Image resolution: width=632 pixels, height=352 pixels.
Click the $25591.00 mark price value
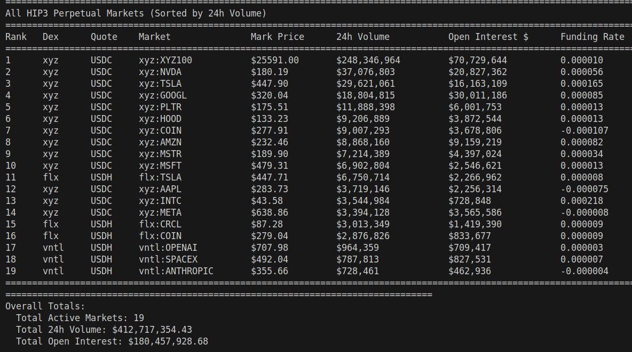click(x=274, y=60)
